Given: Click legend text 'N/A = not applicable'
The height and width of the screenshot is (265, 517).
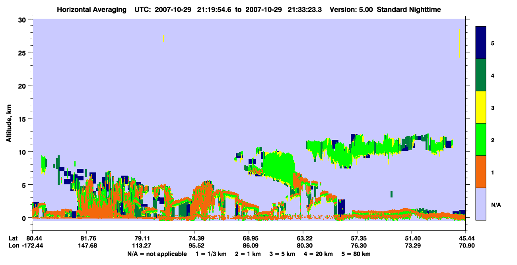Looking at the screenshot, I should 157,254.
